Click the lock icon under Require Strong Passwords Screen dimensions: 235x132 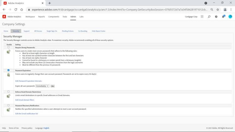pos(8,52)
